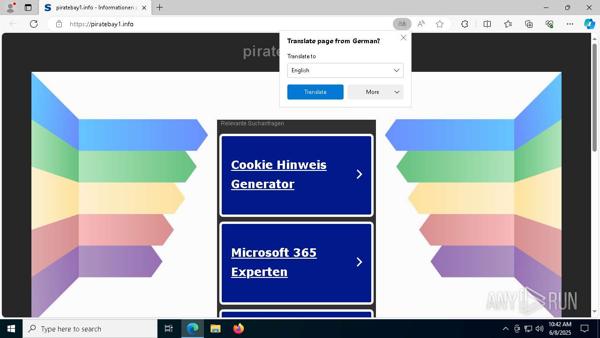
Task: Open Collections panel
Action: pyautogui.click(x=529, y=24)
